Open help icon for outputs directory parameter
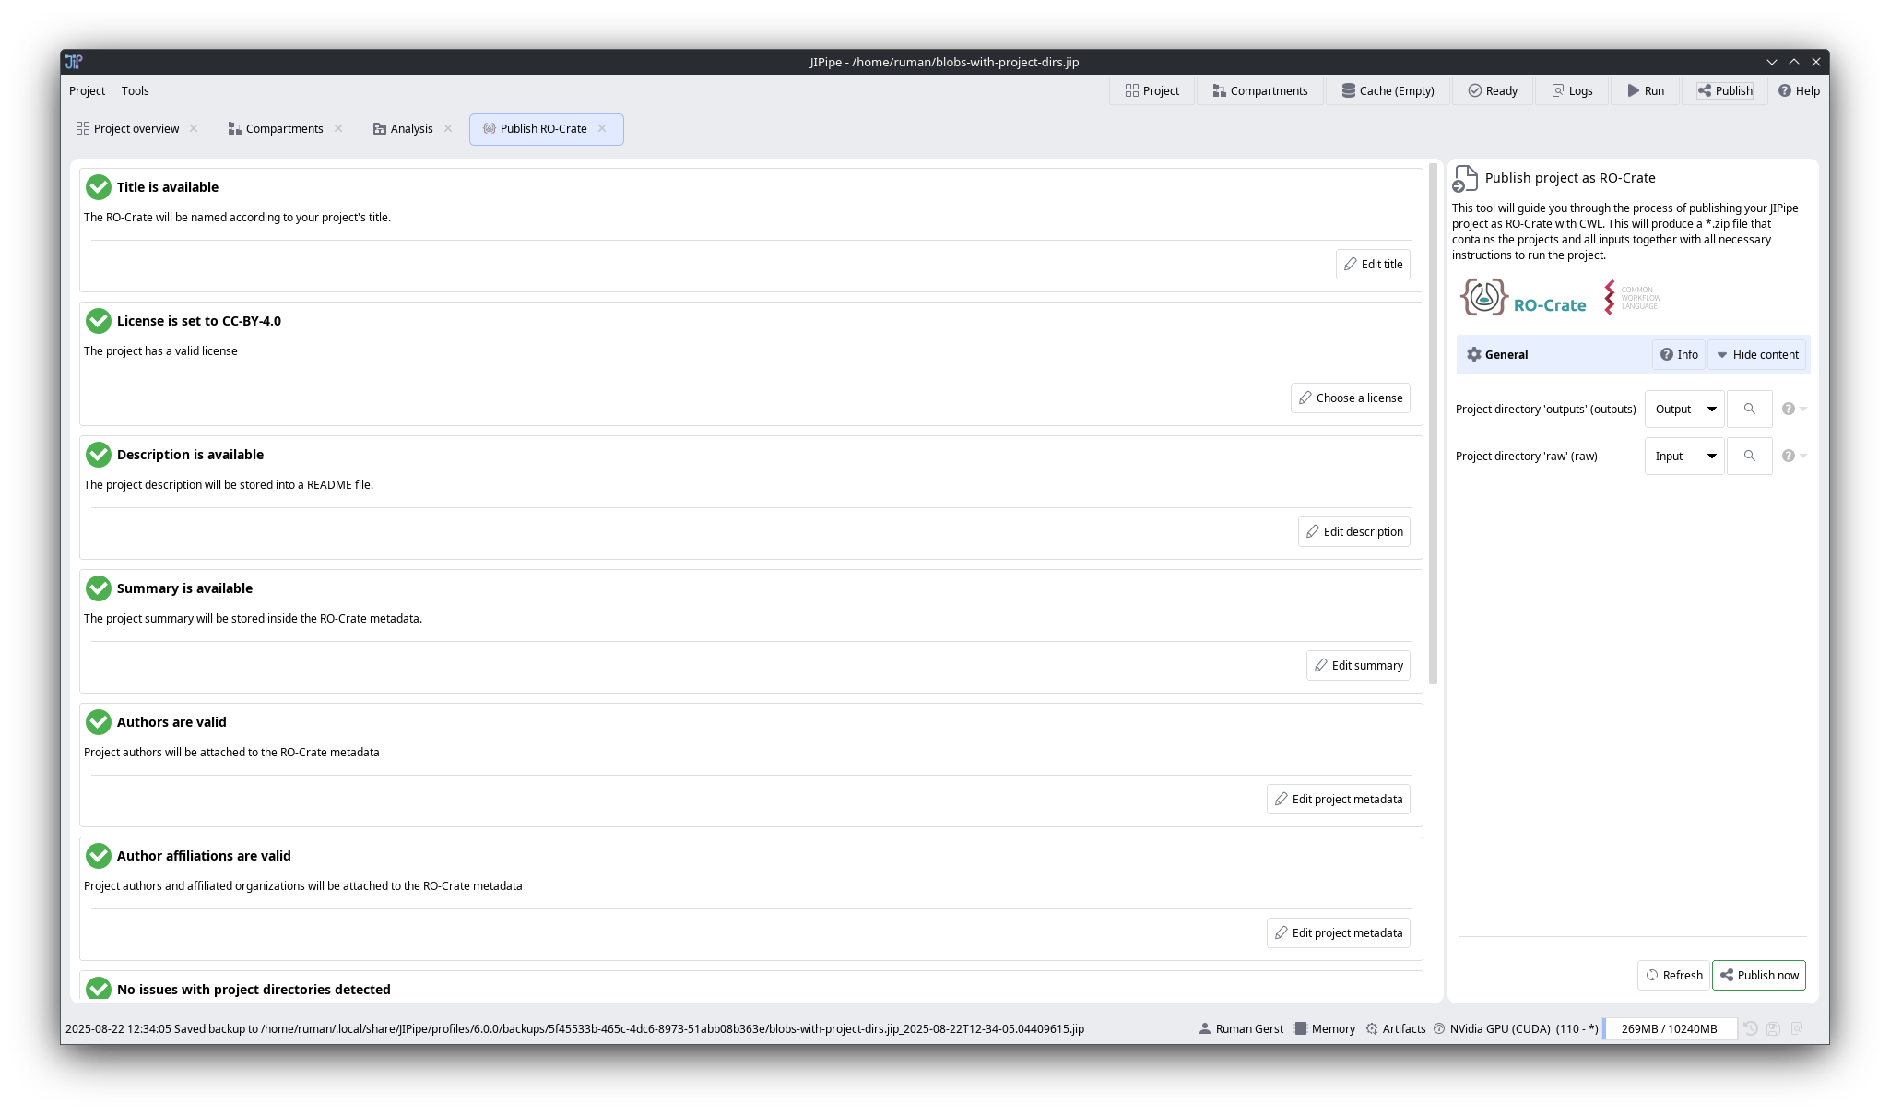This screenshot has height=1116, width=1890. 1789,409
